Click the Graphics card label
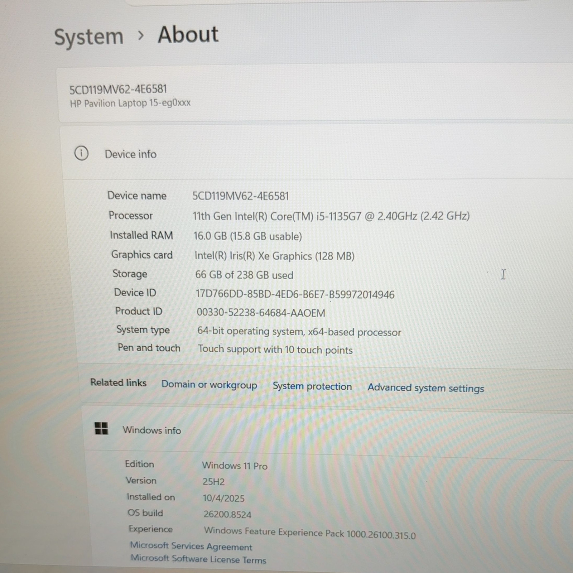The image size is (573, 573). click(x=142, y=255)
